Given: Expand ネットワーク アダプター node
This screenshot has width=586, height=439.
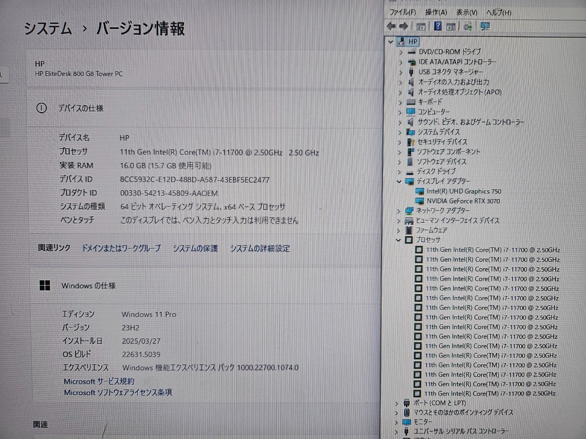Looking at the screenshot, I should click(398, 211).
